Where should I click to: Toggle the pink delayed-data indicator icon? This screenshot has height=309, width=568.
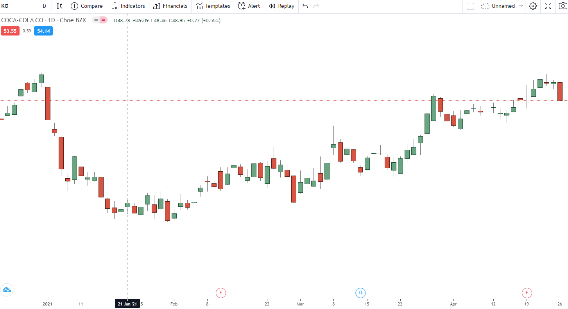(103, 20)
